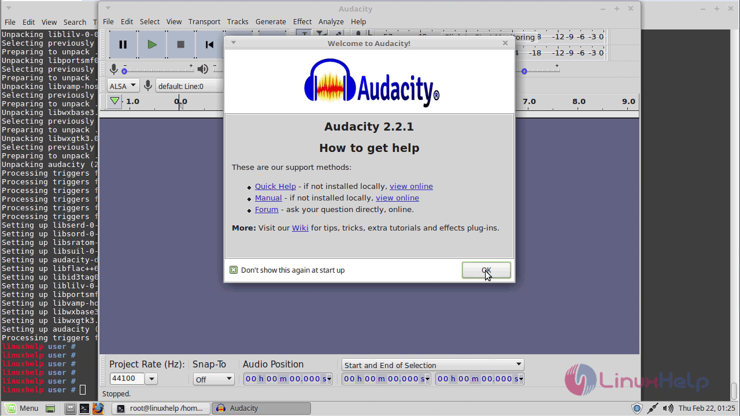Image resolution: width=740 pixels, height=416 pixels.
Task: Click the Show Desktop taskbar icon
Action: click(50, 408)
